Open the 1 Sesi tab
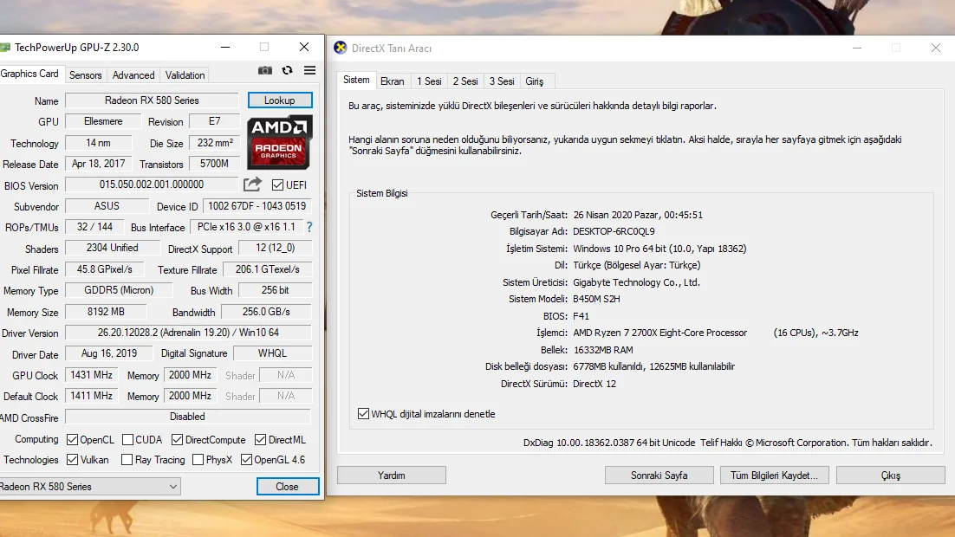 pyautogui.click(x=429, y=81)
